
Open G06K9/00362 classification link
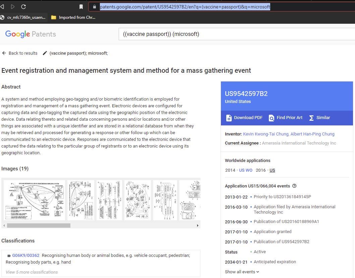25,255
